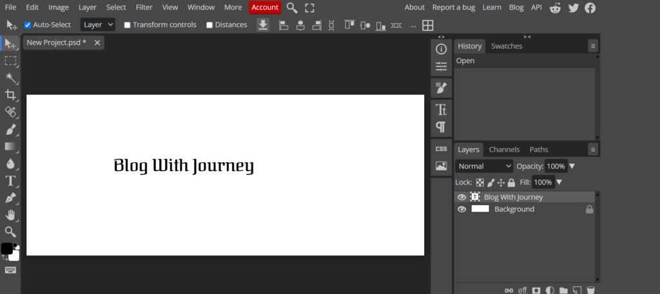Select the Spot Healing Brush tool
Image resolution: width=660 pixels, height=294 pixels.
coord(10,112)
